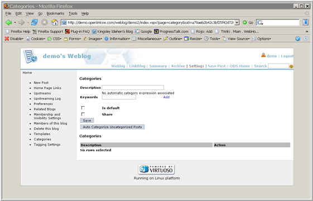Click the clock info icon at toolbar end

click(306, 39)
